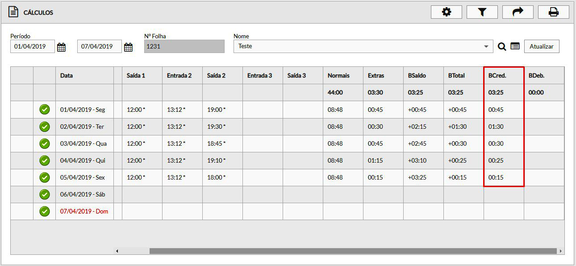Open calendar for the period start date
Viewport: 576px width, 266px height.
[61, 47]
